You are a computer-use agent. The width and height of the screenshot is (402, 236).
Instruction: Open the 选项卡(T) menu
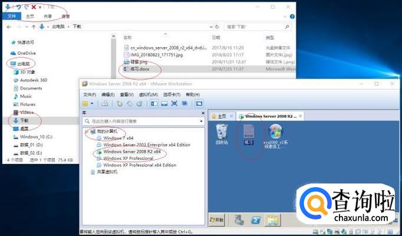pos(172,94)
